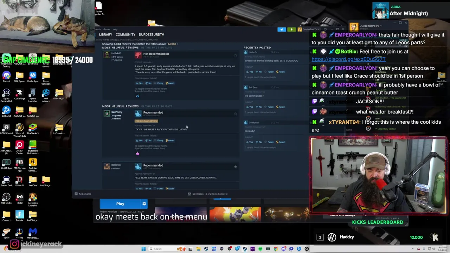This screenshot has width=450, height=253.
Task: Open the Stream Deck desktop icon
Action: click(6, 182)
